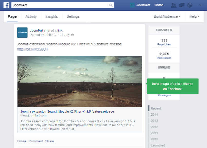
Task: Jump to 2012 in the timeline
Action: tap(154, 127)
